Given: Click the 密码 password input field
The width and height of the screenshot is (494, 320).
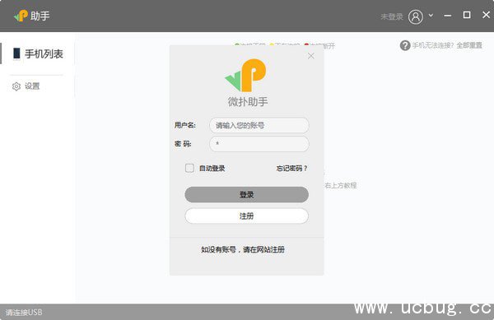Looking at the screenshot, I should pos(259,144).
